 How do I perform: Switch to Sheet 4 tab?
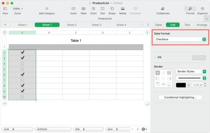121,25
